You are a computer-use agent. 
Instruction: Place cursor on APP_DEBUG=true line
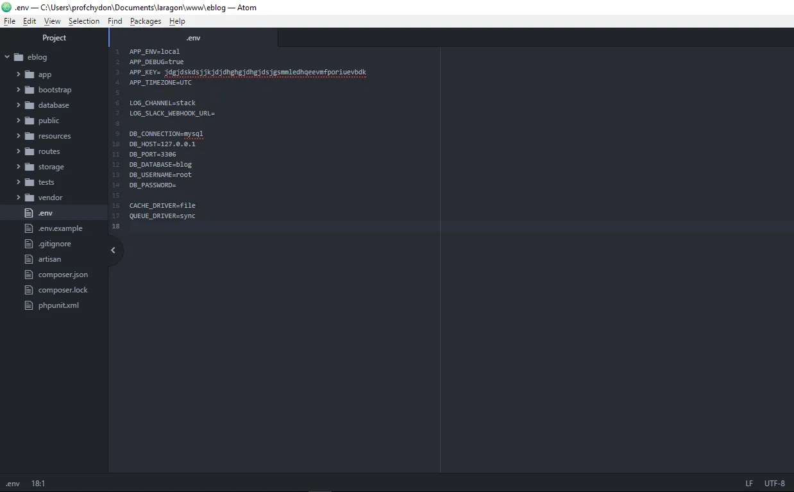pyautogui.click(x=156, y=62)
